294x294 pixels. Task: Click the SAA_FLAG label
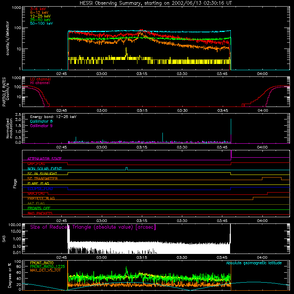[36, 193]
